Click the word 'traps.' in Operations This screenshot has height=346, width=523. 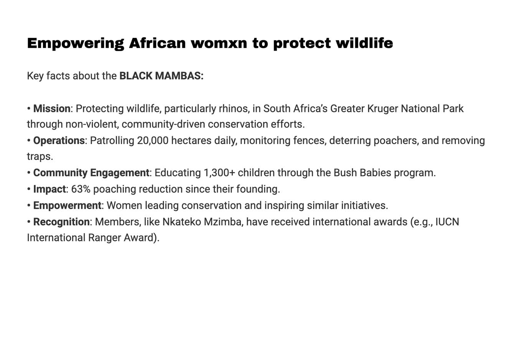(40, 157)
